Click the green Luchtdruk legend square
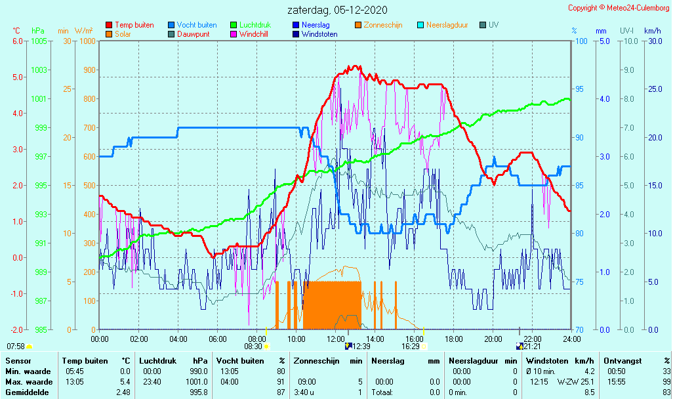Image resolution: width=673 pixels, height=399 pixels. coord(234,25)
